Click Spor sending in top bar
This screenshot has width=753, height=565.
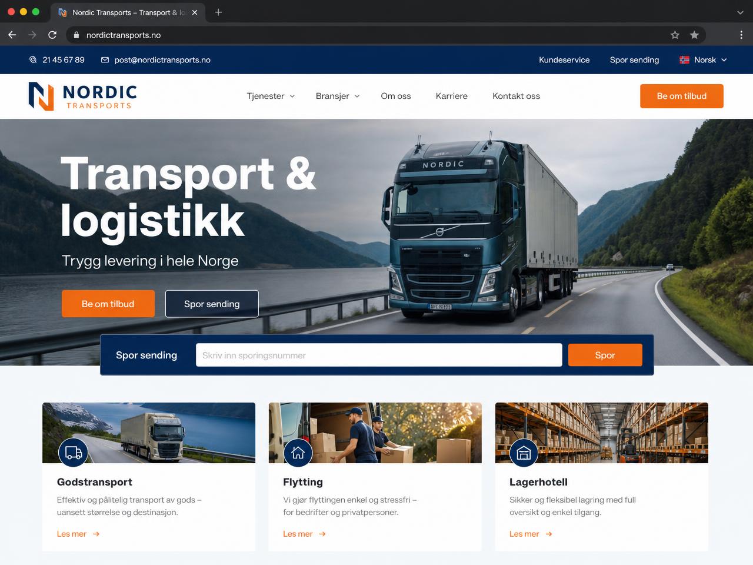pyautogui.click(x=634, y=60)
